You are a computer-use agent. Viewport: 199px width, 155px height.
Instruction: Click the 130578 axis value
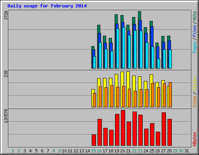pyautogui.click(x=6, y=116)
